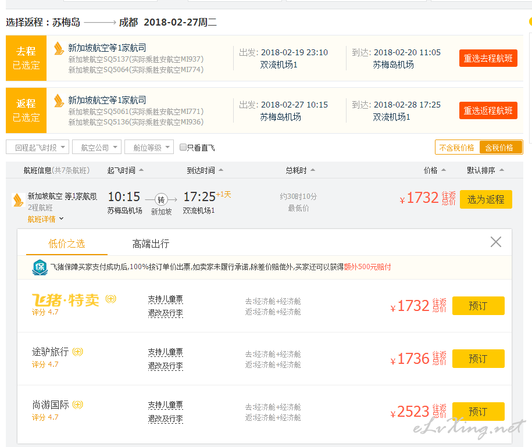The image size is (532, 447).
Task: Click the 评分 4.7 under 尚游国际
Action: click(45, 417)
